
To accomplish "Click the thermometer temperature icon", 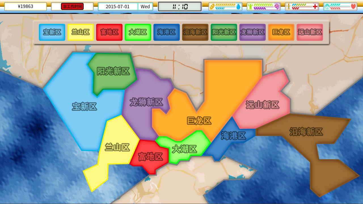I will point(288,7).
